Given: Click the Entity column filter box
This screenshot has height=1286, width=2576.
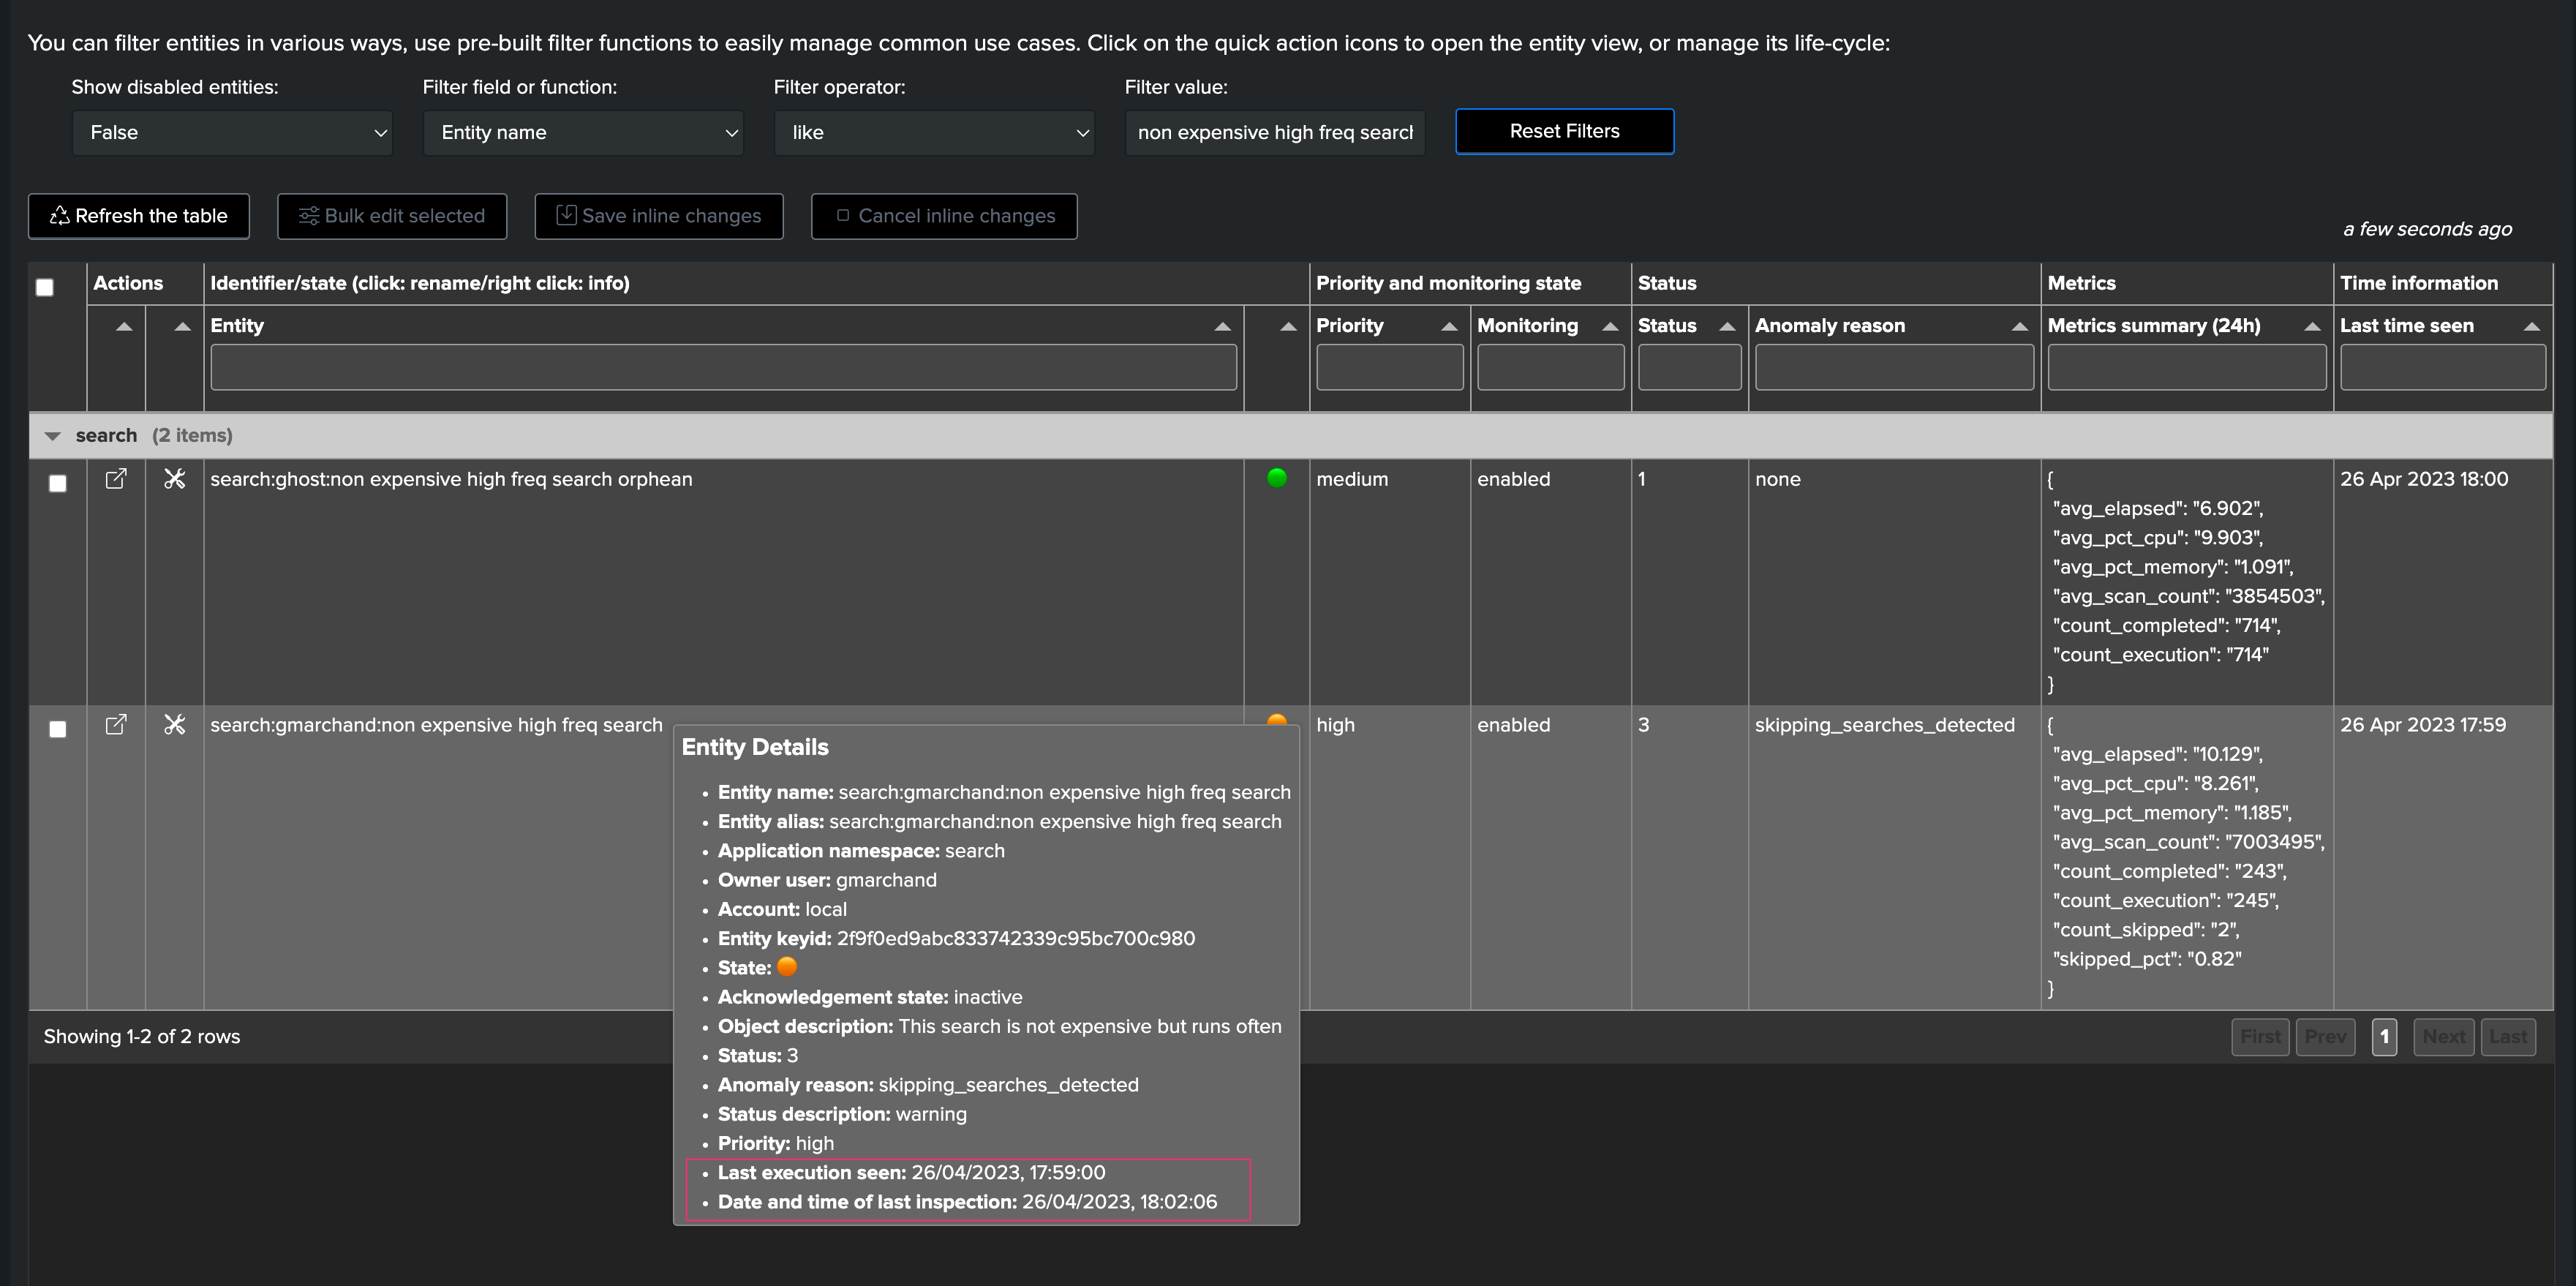Looking at the screenshot, I should click(723, 367).
